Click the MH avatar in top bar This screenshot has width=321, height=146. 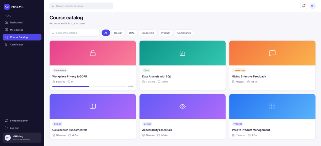(313, 6)
